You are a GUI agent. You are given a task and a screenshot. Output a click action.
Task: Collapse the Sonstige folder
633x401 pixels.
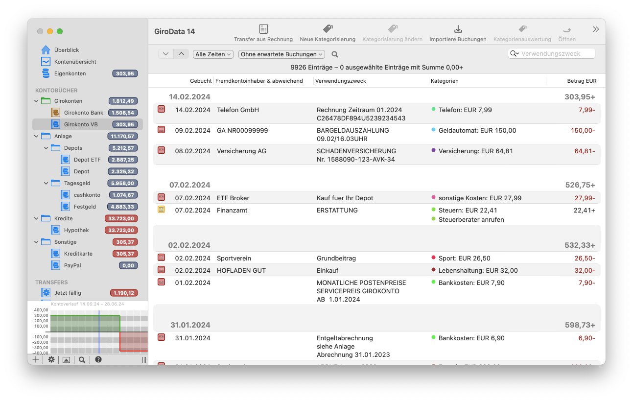(x=36, y=242)
